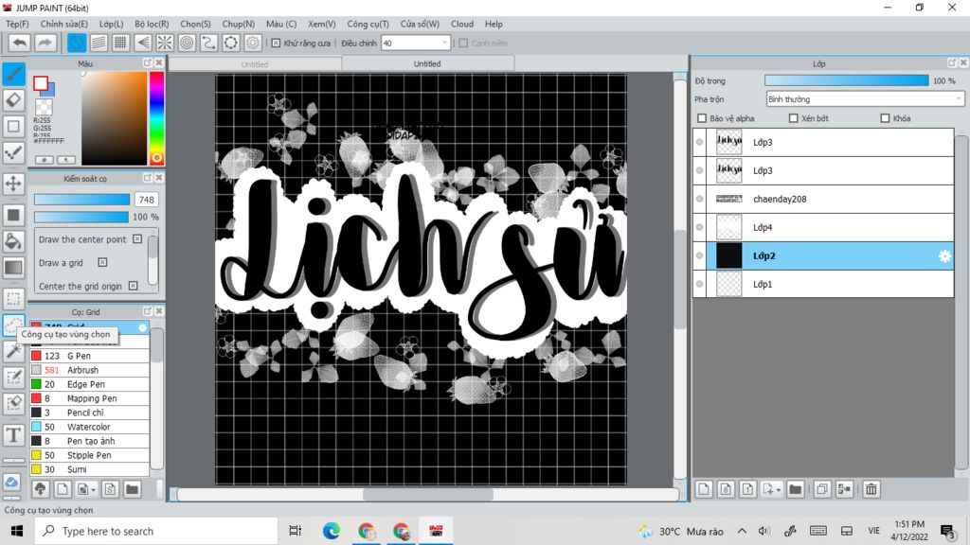Click the Redo arrow in the toolbar
This screenshot has width=970, height=545.
tap(45, 43)
